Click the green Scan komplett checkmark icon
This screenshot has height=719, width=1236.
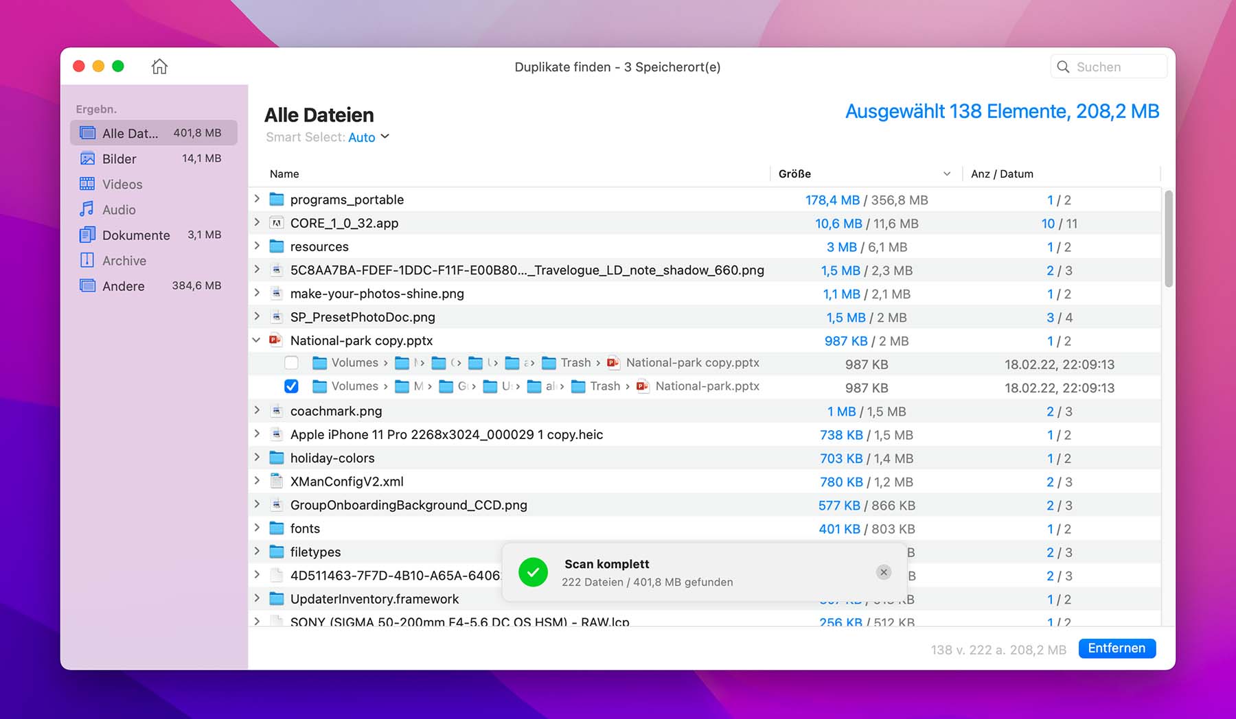(x=533, y=572)
